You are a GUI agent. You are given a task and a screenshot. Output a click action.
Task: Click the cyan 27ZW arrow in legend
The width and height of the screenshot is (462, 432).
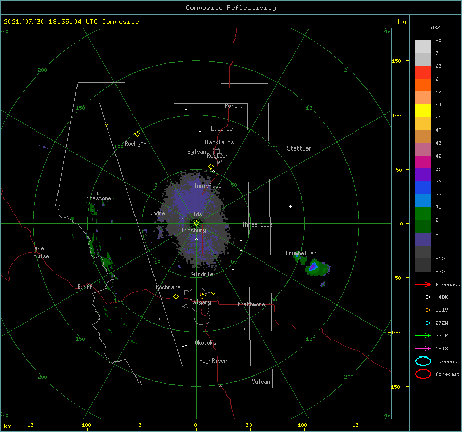[x=423, y=323]
